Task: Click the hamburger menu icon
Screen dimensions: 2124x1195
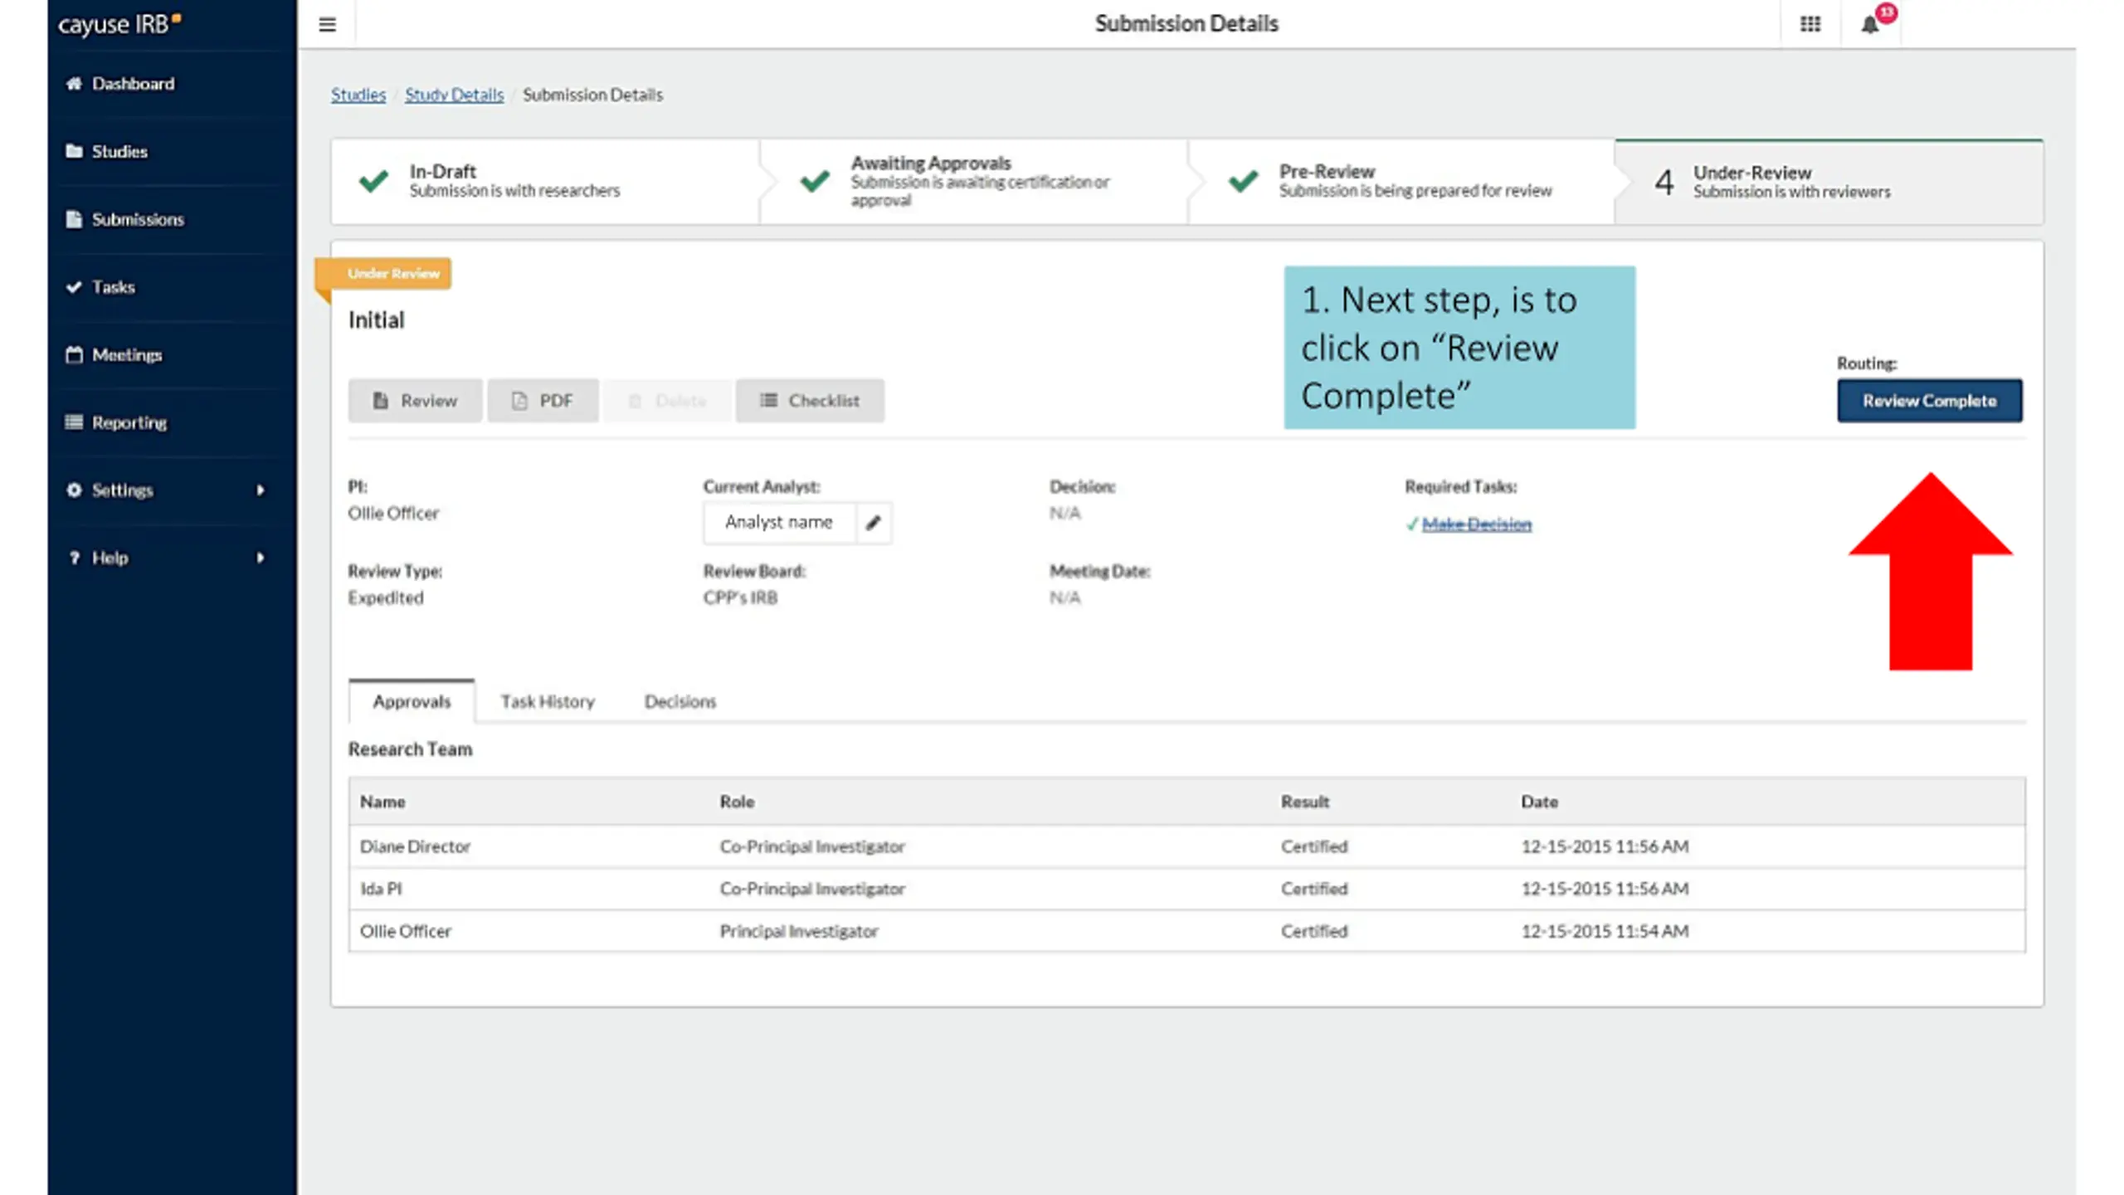Action: [327, 24]
